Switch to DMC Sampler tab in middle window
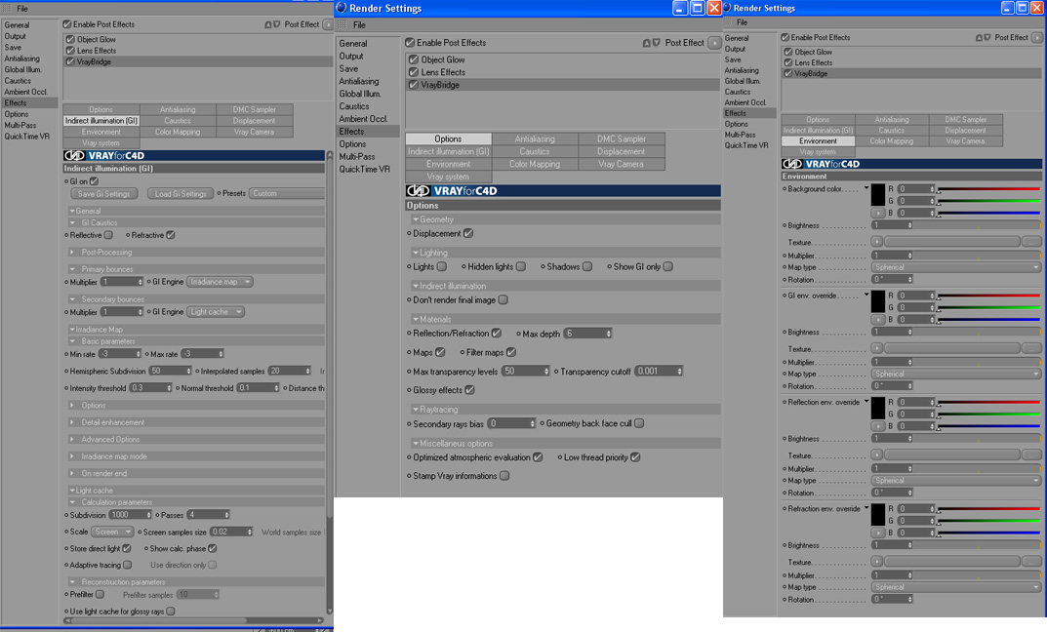 [622, 138]
